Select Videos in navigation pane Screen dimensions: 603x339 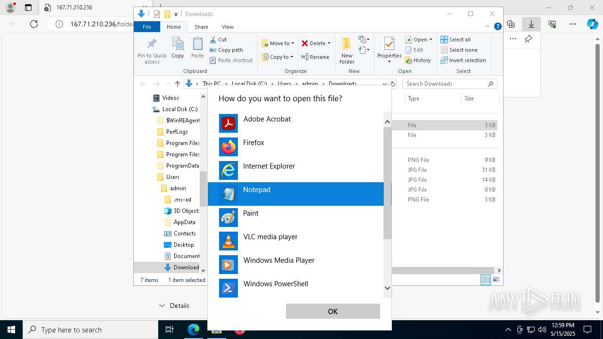tap(170, 98)
